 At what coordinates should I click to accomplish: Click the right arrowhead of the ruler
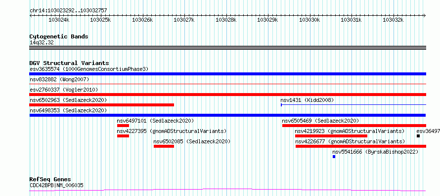[x=425, y=15]
